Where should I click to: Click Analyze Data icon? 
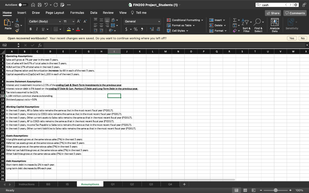pos(275,25)
